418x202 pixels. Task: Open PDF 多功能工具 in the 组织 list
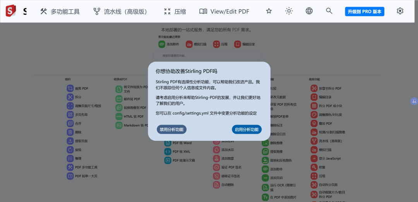[82, 167]
